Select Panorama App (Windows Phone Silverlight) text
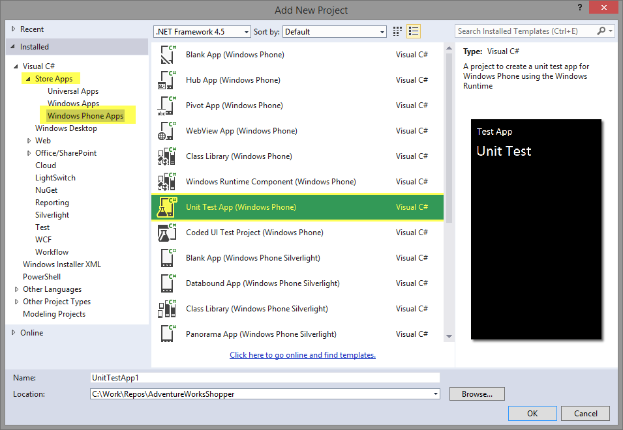Image resolution: width=623 pixels, height=430 pixels. point(261,334)
